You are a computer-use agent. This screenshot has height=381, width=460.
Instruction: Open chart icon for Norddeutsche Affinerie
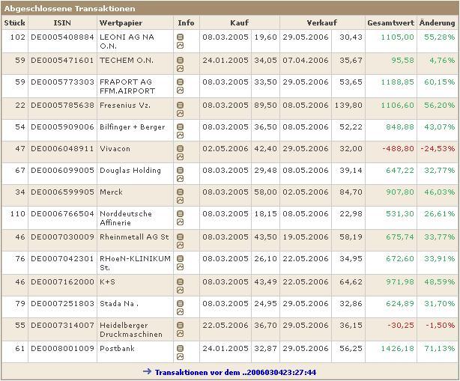point(180,222)
